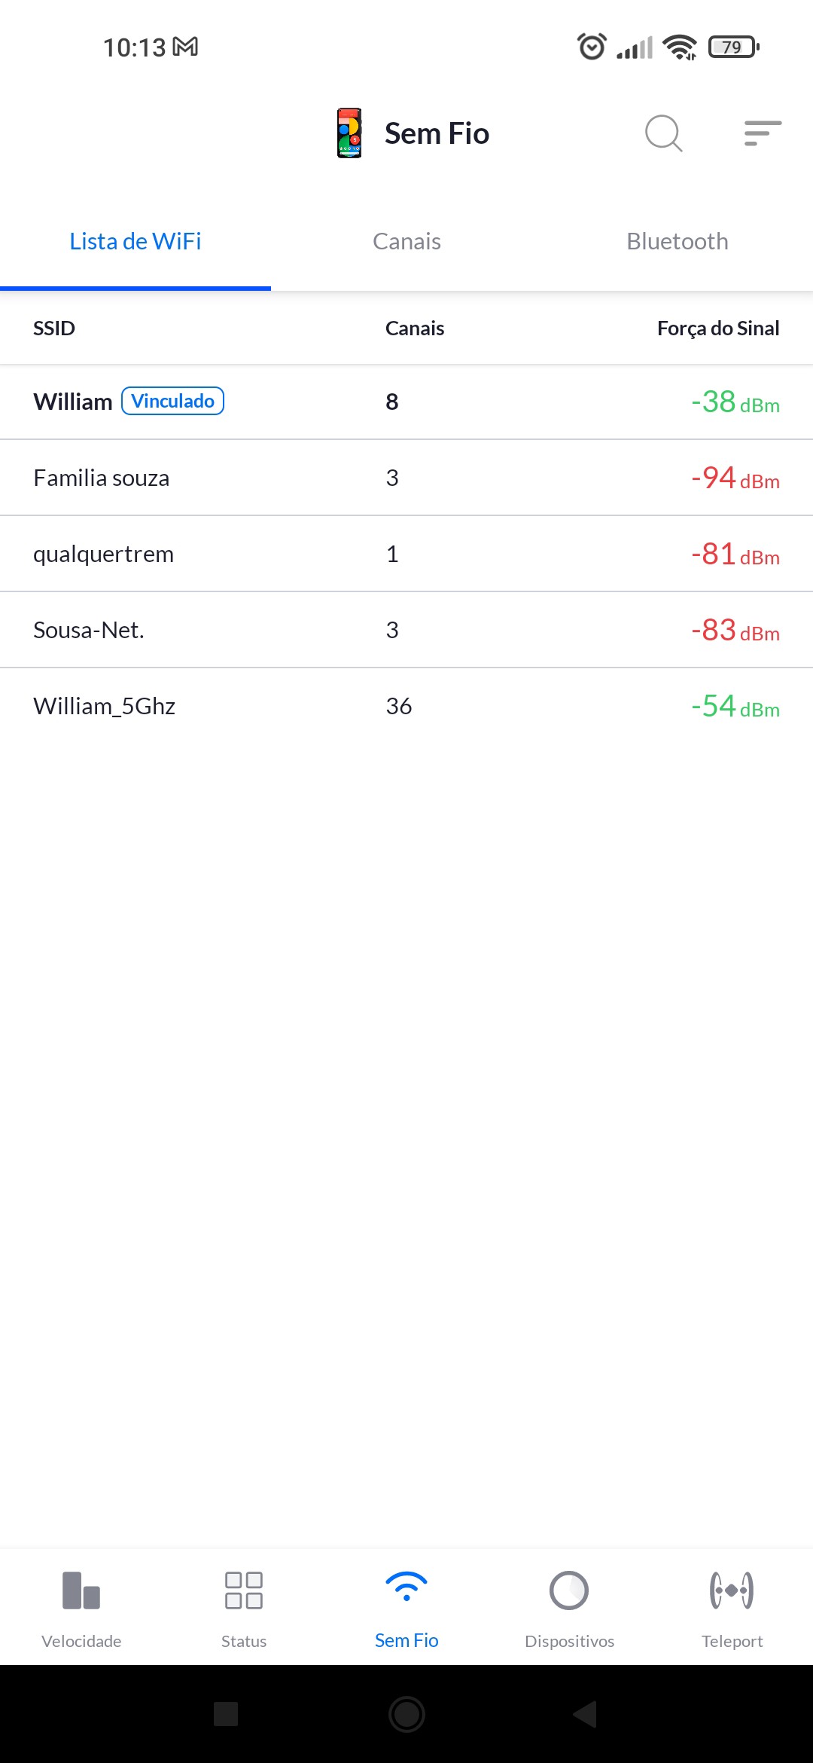The image size is (813, 1763).
Task: Tap the phone device icon in header
Action: 349,133
